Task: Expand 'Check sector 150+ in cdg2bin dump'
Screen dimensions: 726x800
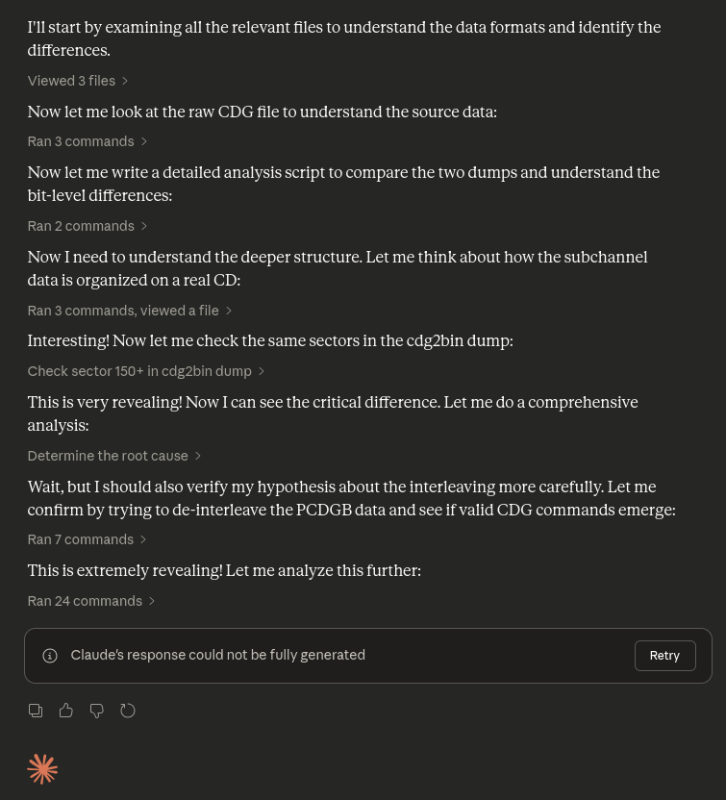Action: coord(139,371)
